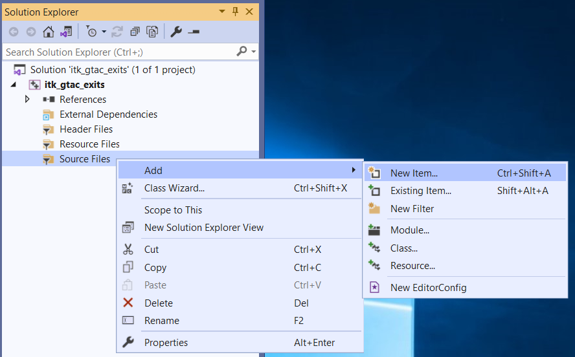Open the Solution Explorer window position dropdown
This screenshot has width=575, height=357.
tap(222, 12)
